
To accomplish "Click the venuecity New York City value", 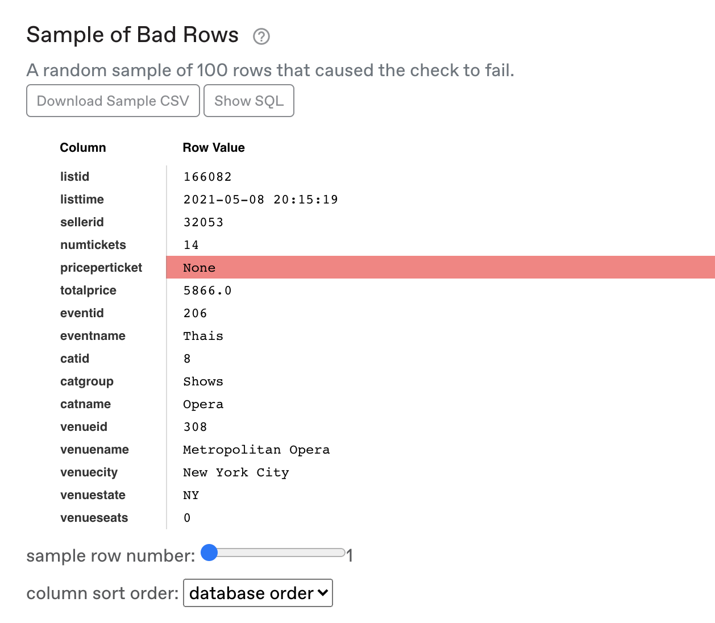I will pos(236,472).
